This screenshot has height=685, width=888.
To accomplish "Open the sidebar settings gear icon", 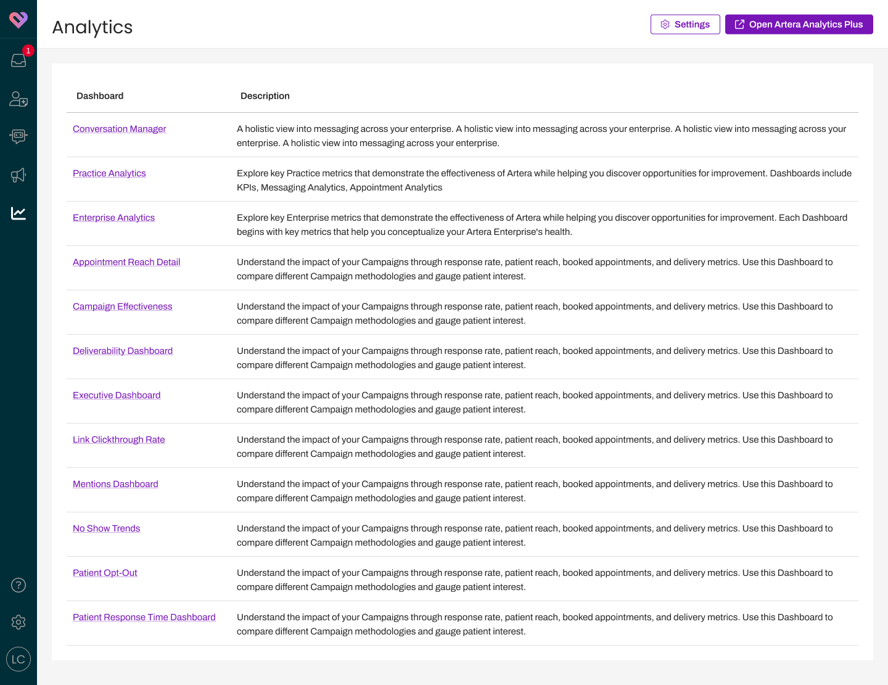I will 18,622.
